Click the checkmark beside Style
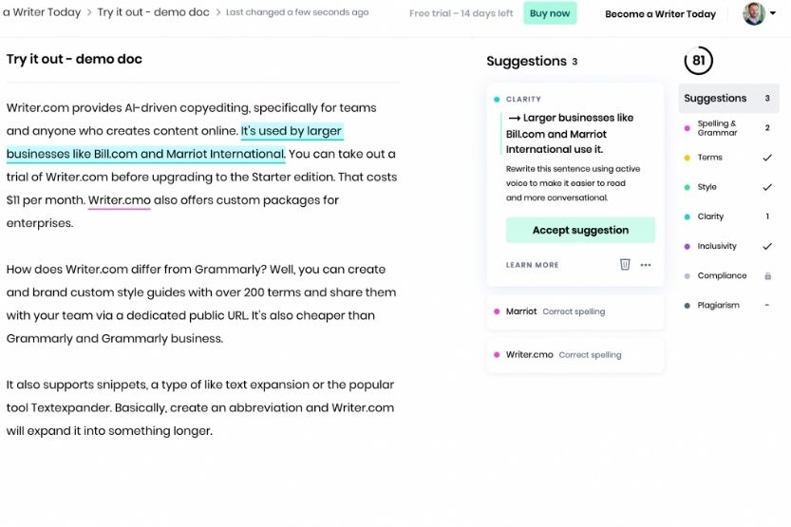The width and height of the screenshot is (791, 527). (767, 187)
